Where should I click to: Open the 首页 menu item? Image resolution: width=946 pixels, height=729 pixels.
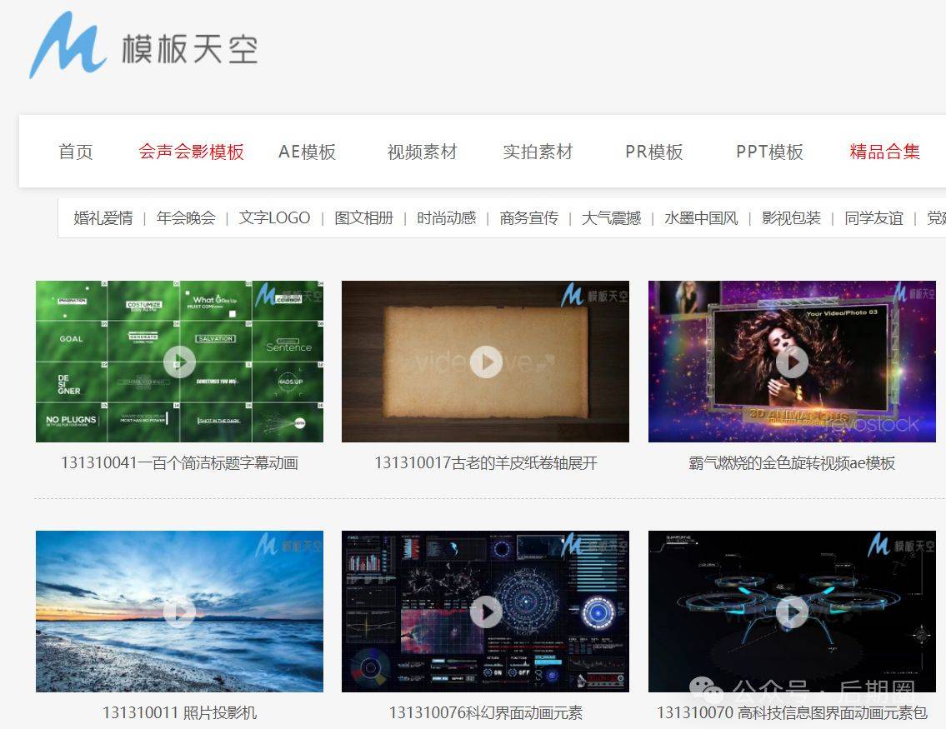(x=75, y=151)
